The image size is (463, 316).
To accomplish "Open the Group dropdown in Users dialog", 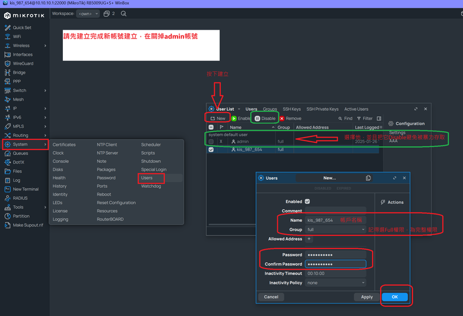I will click(335, 229).
